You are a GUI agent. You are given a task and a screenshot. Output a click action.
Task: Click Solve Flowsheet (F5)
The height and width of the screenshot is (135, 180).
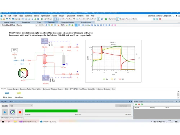[x=67, y=19]
